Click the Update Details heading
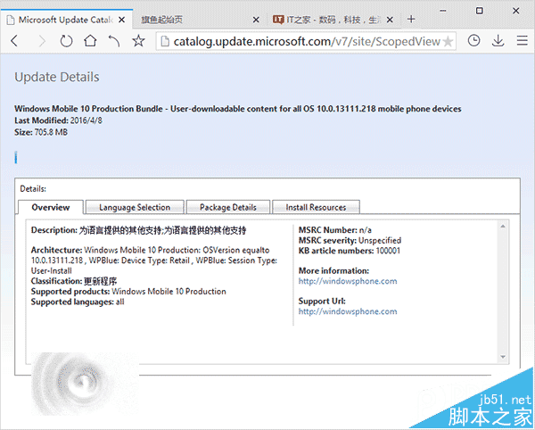The height and width of the screenshot is (430, 535). point(57,77)
